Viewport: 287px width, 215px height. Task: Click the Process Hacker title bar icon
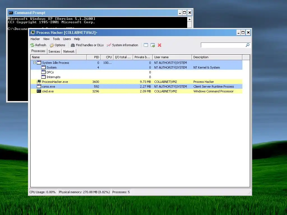(33, 32)
